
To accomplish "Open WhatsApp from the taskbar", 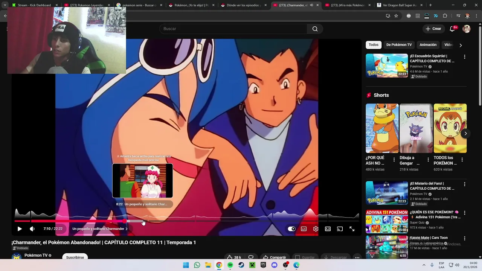I will (x=197, y=265).
